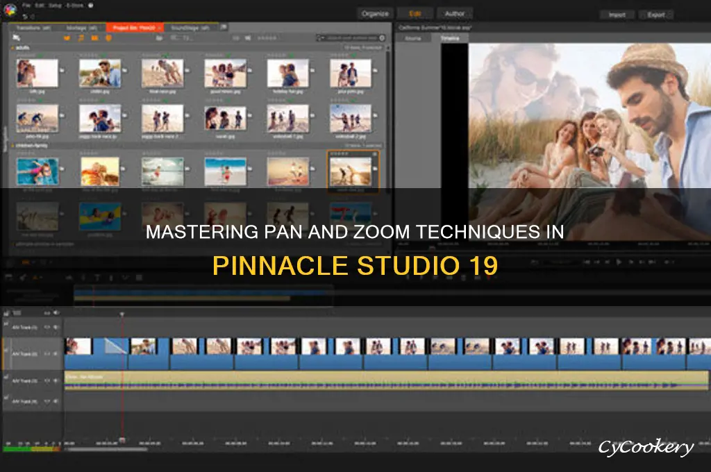Click the folder icon in library toolbar

pos(159,38)
